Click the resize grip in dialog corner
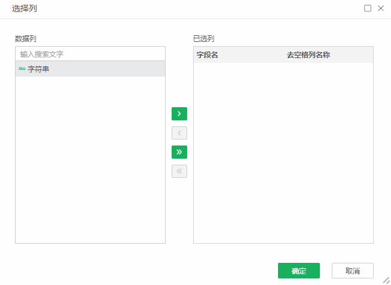 click(x=386, y=280)
